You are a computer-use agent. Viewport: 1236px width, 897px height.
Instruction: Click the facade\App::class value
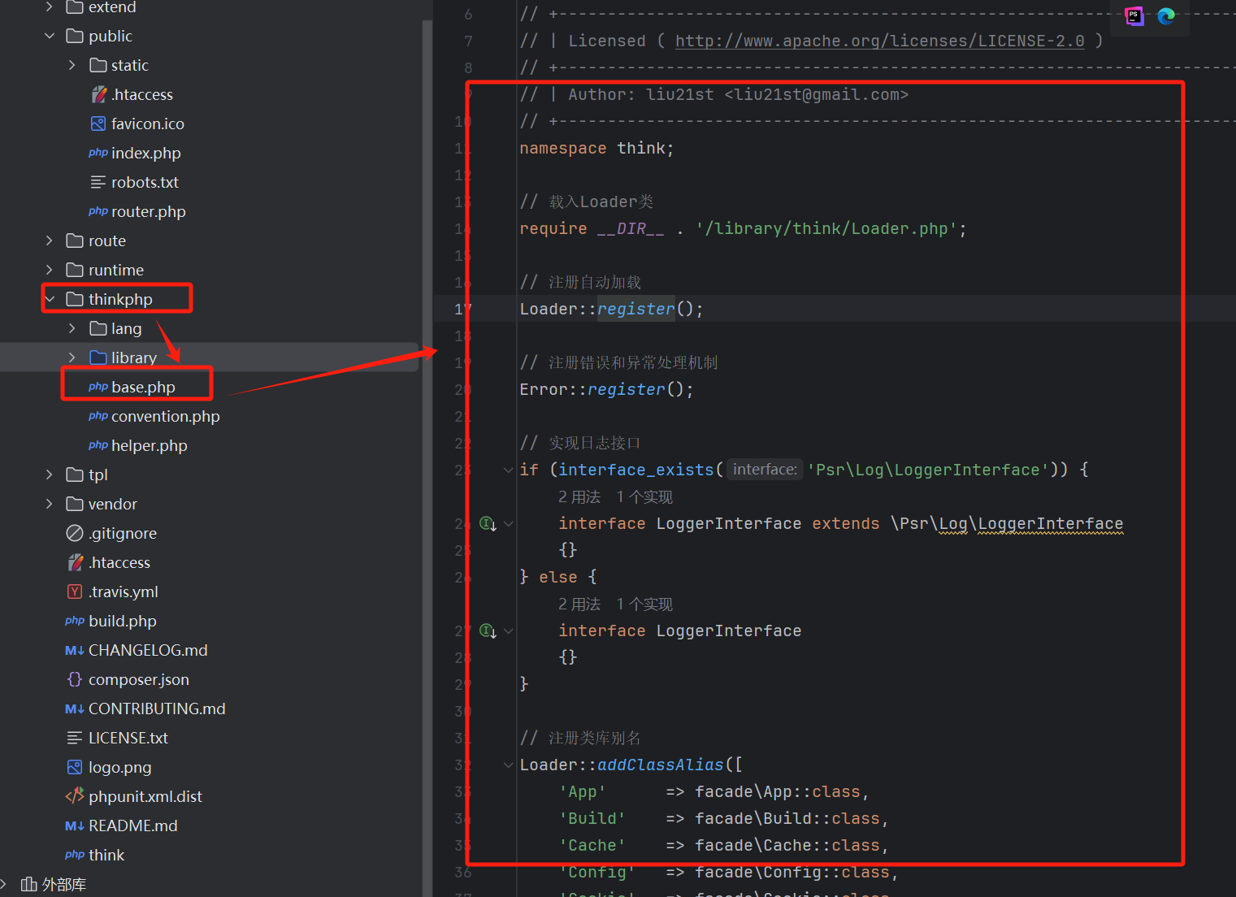tap(778, 791)
